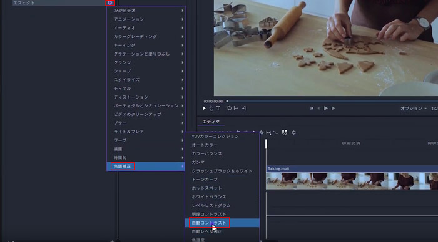Choose the 明度コントラスト effect
This screenshot has height=242, width=438.
pyautogui.click(x=222, y=214)
